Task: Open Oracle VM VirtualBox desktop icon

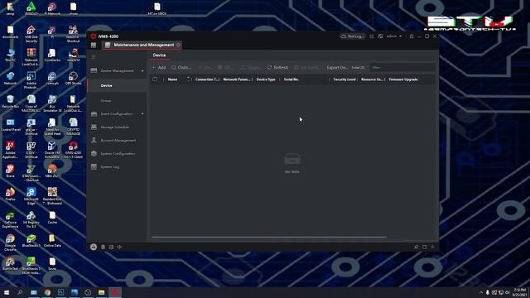Action: point(52,150)
